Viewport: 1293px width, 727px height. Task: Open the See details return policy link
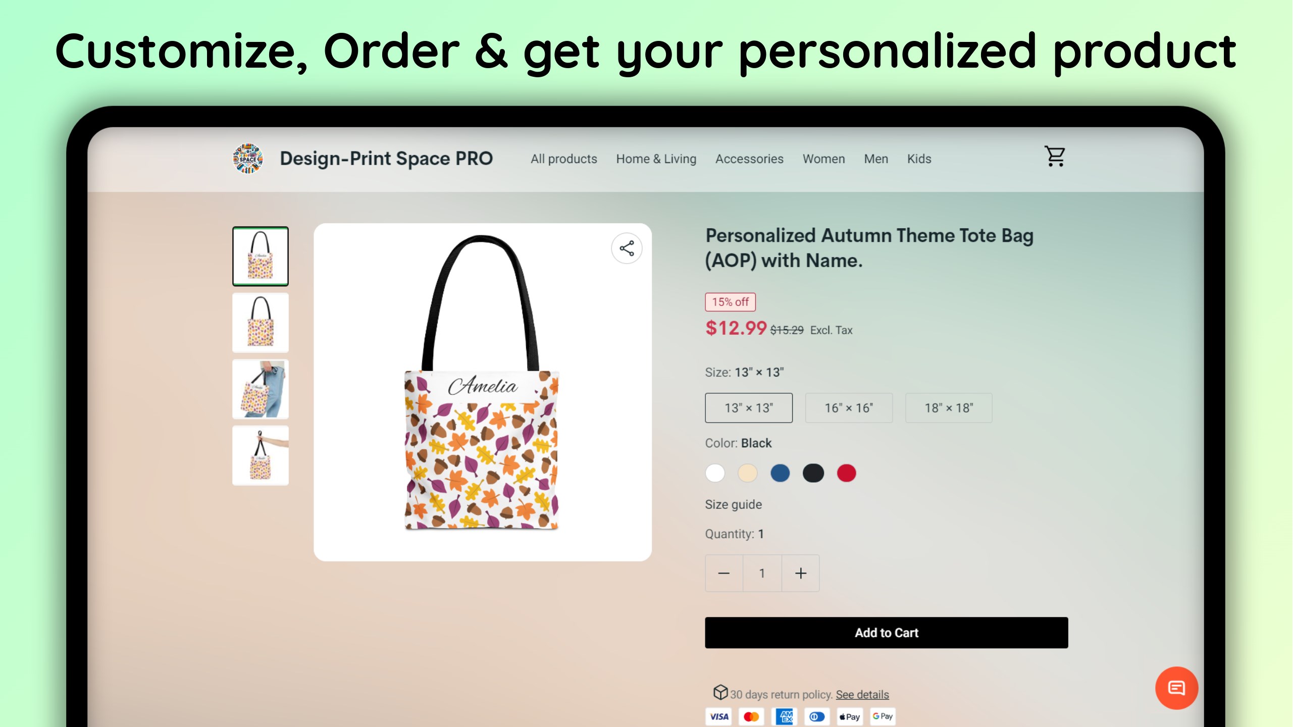click(x=862, y=695)
